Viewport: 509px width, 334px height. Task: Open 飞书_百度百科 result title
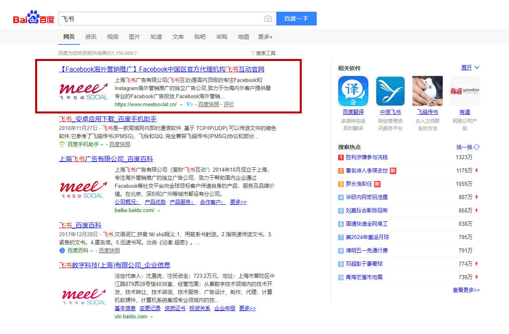[x=80, y=225]
